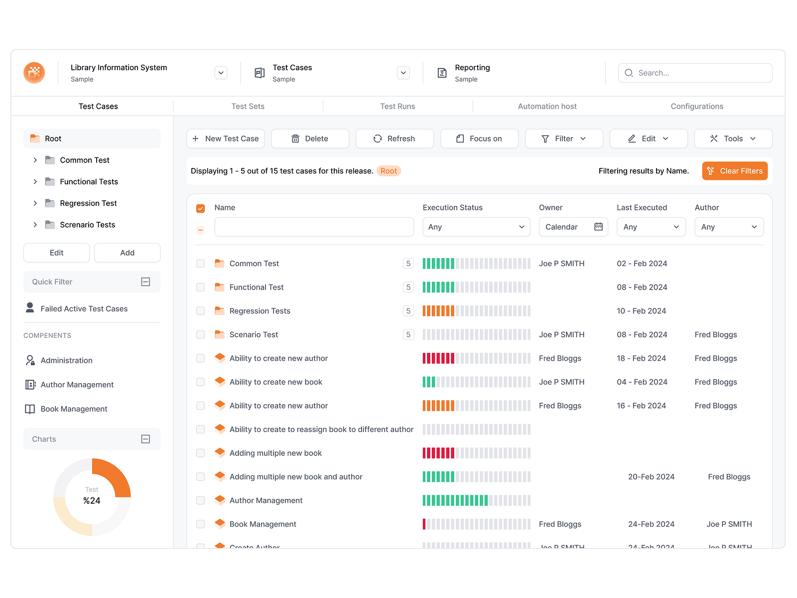Screen dimensions: 797x598
Task: Click the Clear Filters button
Action: pyautogui.click(x=735, y=170)
